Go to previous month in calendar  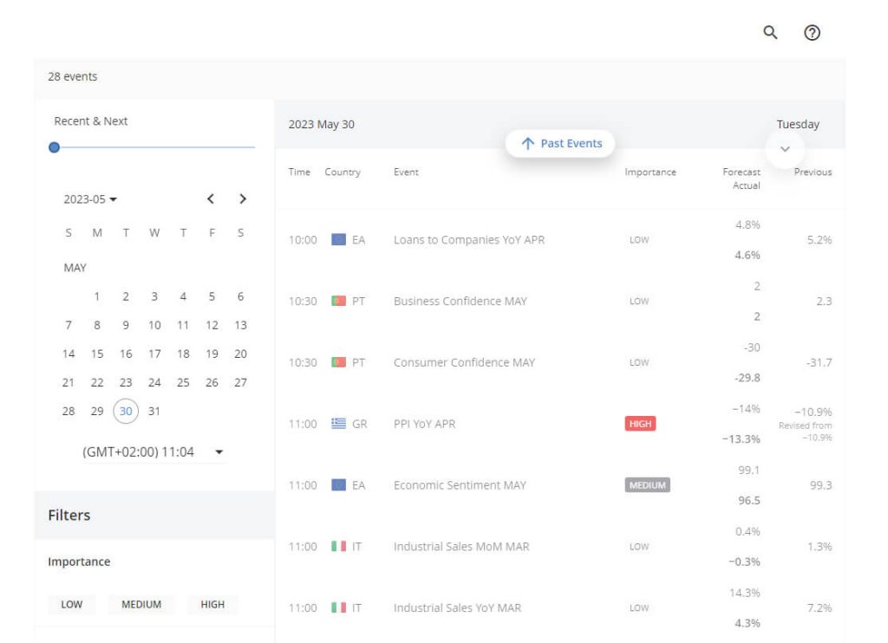(210, 199)
